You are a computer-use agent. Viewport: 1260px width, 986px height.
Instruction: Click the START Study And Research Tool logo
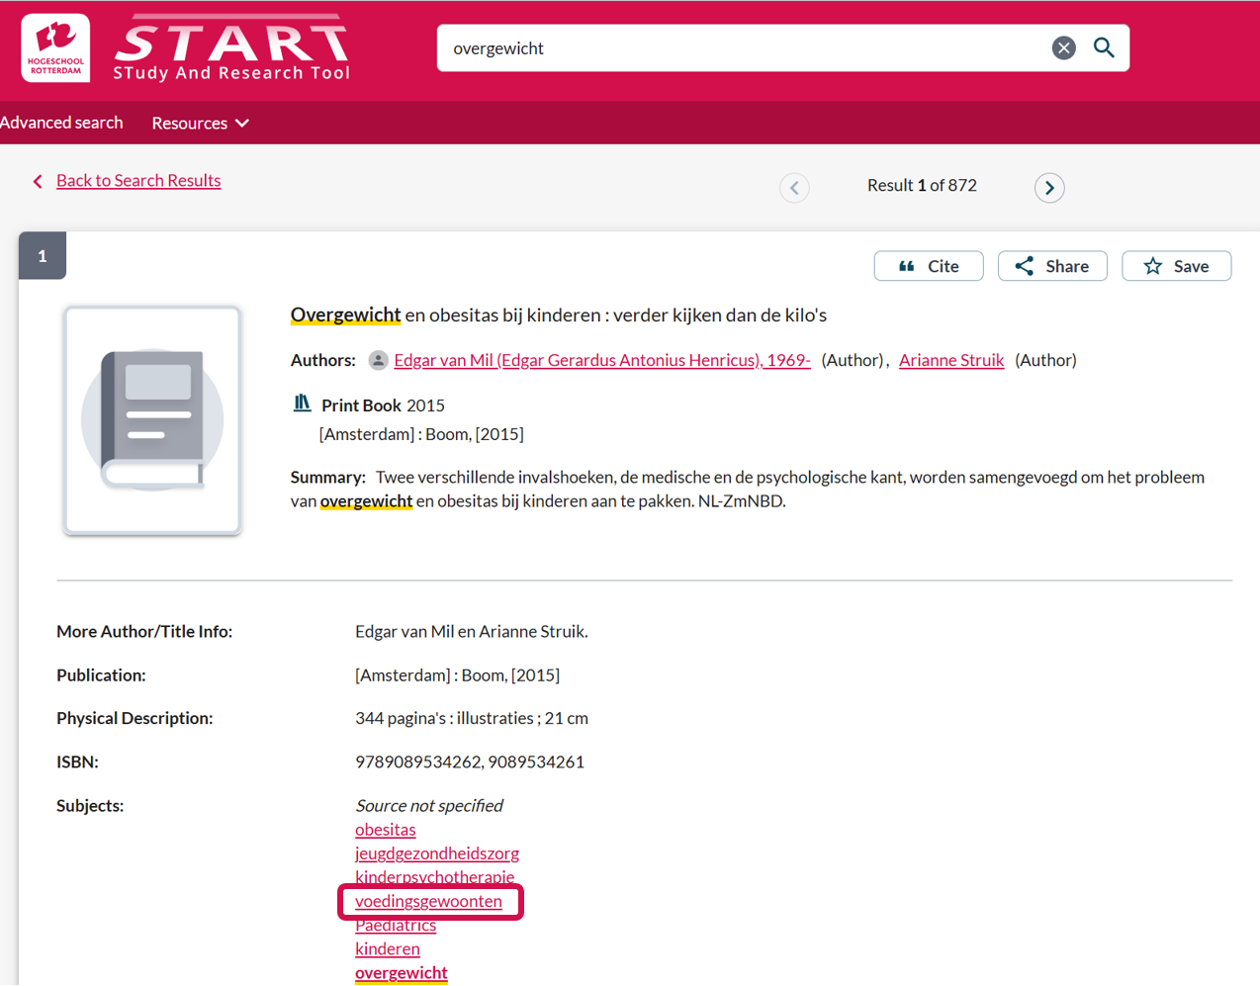click(x=231, y=47)
